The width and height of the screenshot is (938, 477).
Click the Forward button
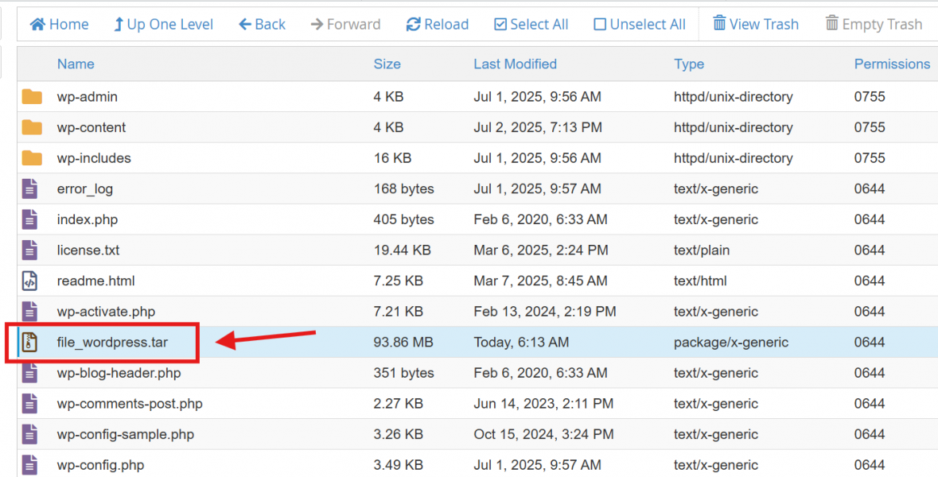[x=345, y=25]
